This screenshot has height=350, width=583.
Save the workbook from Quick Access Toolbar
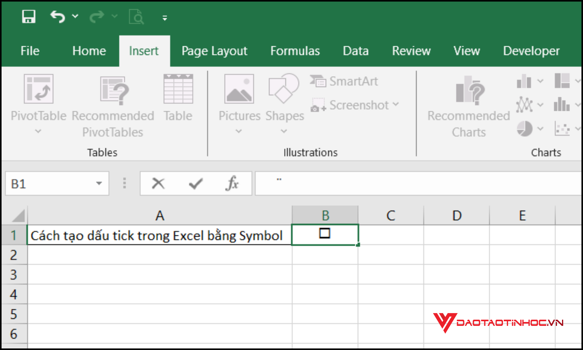(28, 16)
